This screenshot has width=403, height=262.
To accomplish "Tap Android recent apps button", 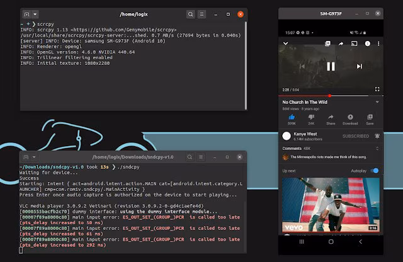I will [x=302, y=242].
